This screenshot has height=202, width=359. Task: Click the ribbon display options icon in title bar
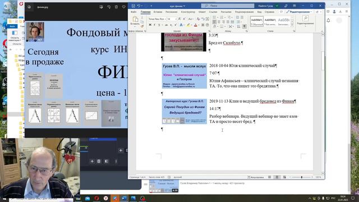(294, 6)
